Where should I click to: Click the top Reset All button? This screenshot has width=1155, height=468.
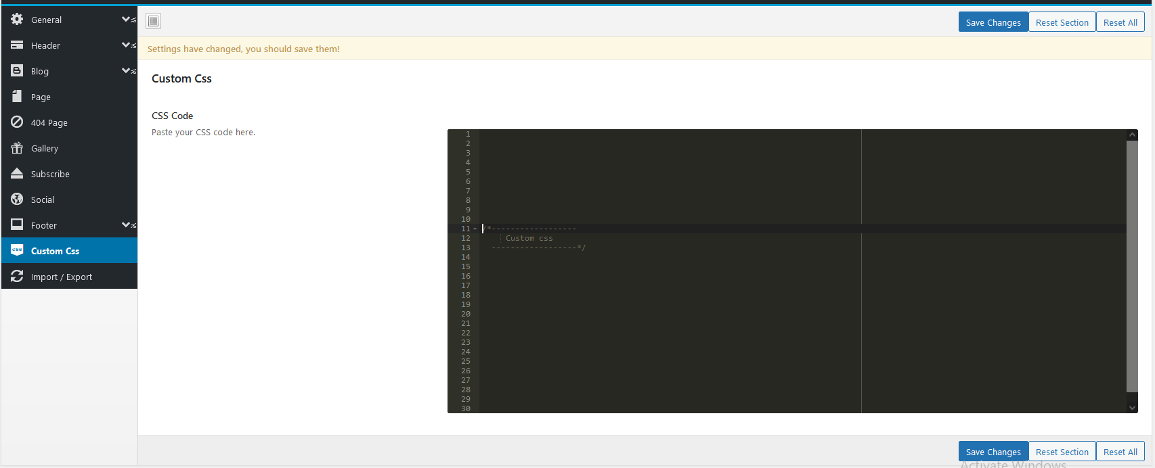[1120, 22]
